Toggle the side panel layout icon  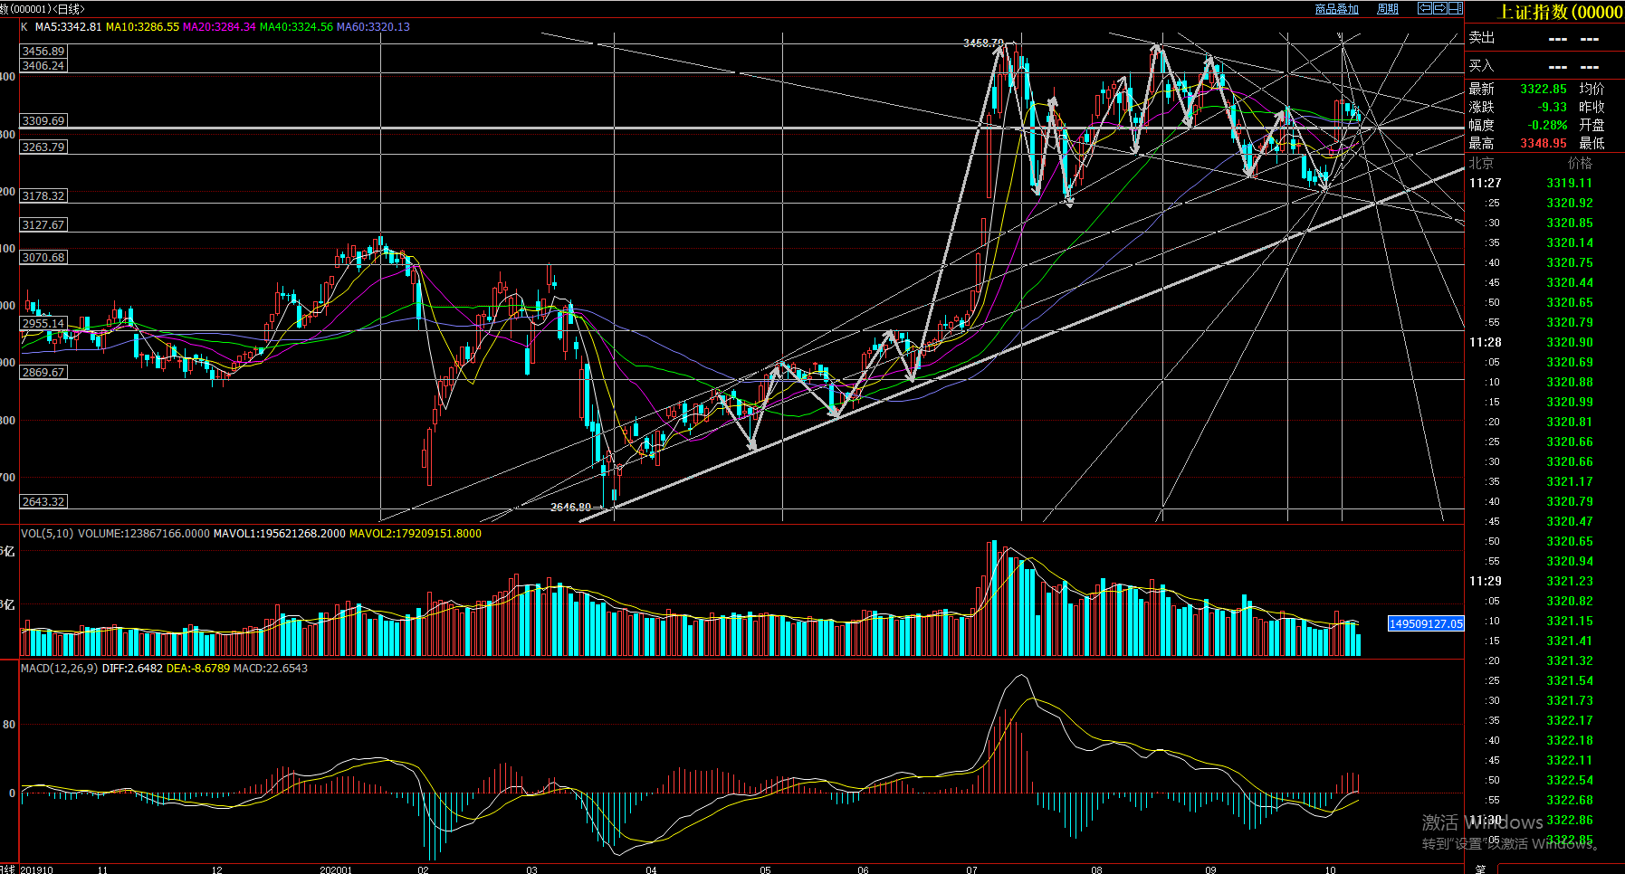click(x=1455, y=8)
